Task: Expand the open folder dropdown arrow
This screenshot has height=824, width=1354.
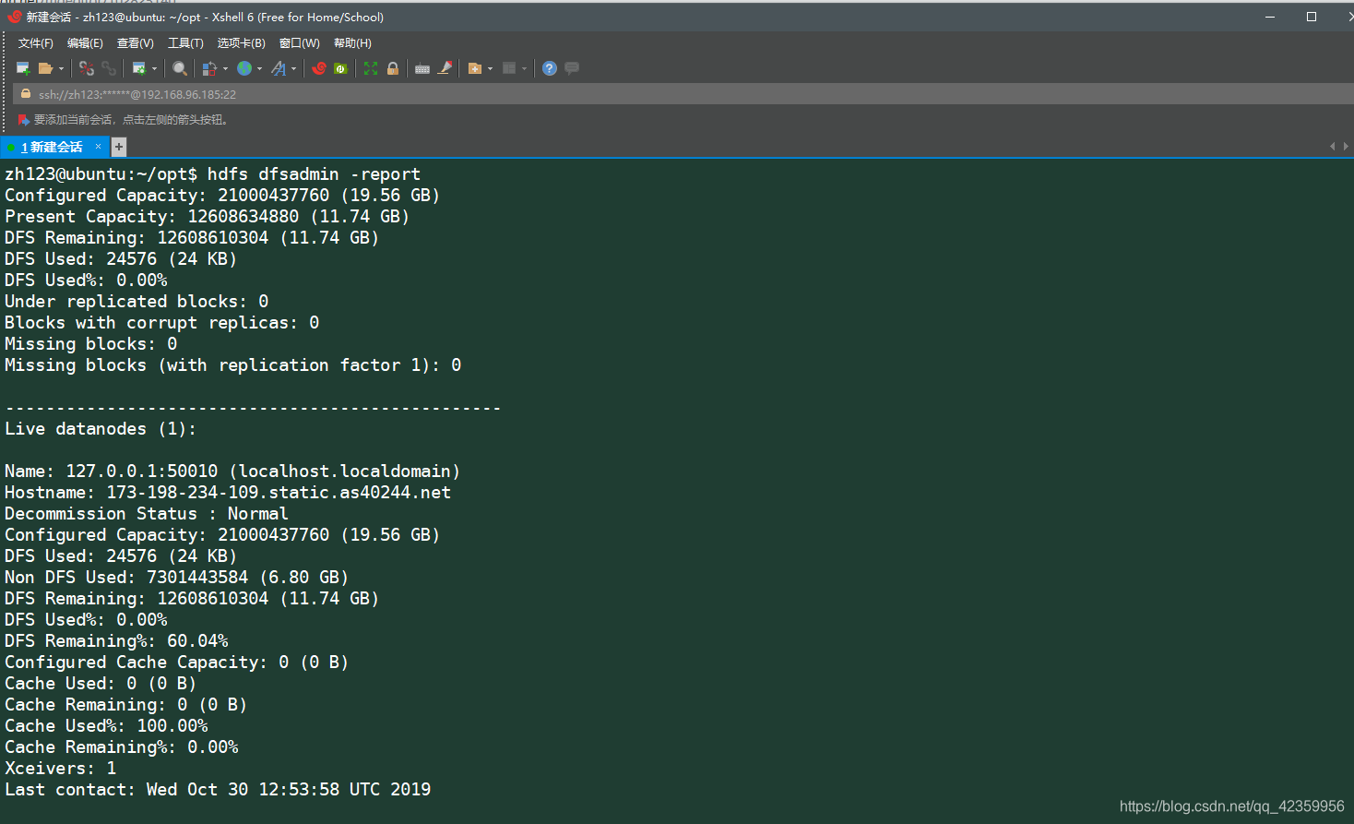Action: pyautogui.click(x=61, y=68)
